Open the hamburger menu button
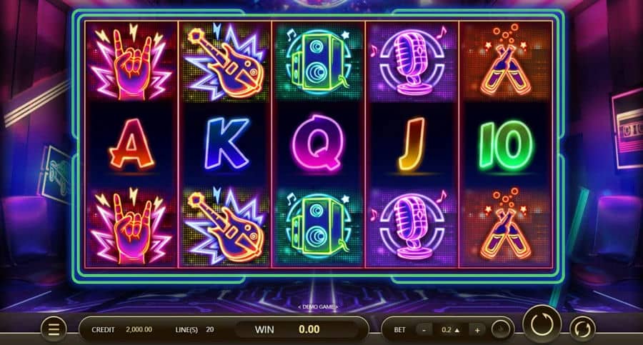643x345 pixels. click(54, 329)
